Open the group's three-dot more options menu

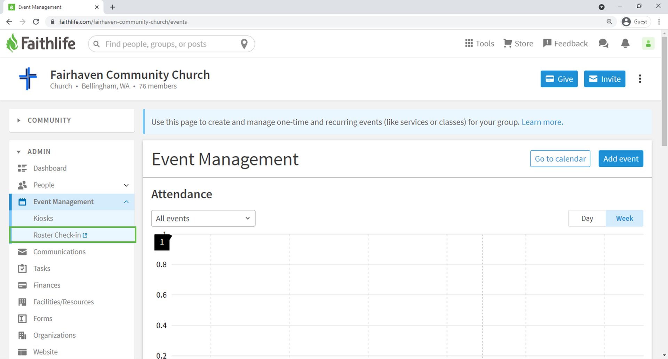point(640,79)
